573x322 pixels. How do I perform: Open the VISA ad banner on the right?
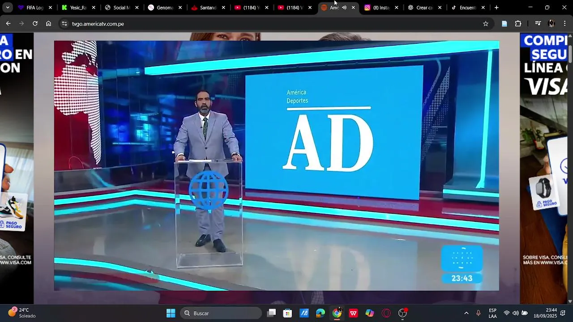(543, 168)
